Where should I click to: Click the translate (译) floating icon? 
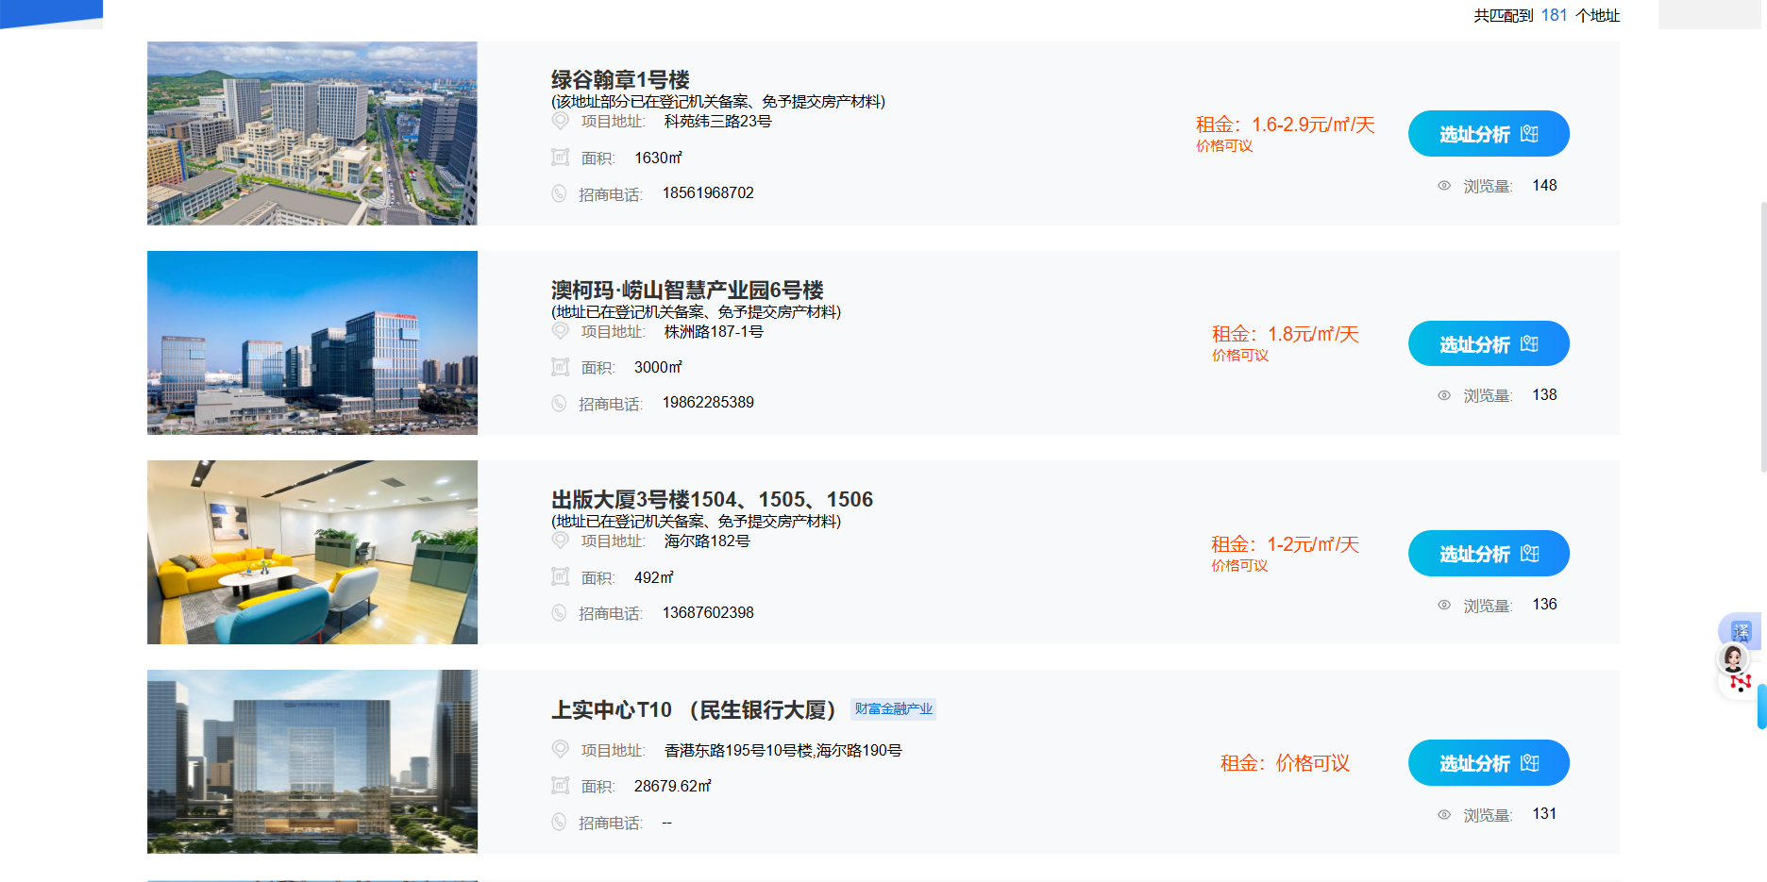pos(1740,630)
